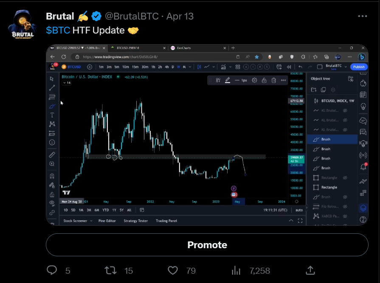Click the Replay rewind icon

[x=289, y=67]
